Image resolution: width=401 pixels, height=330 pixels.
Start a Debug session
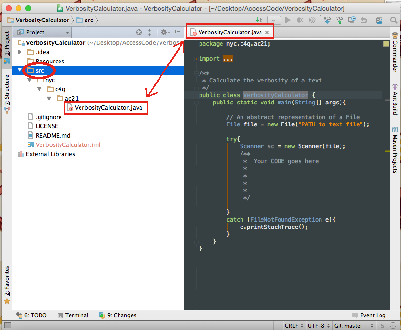[x=301, y=20]
